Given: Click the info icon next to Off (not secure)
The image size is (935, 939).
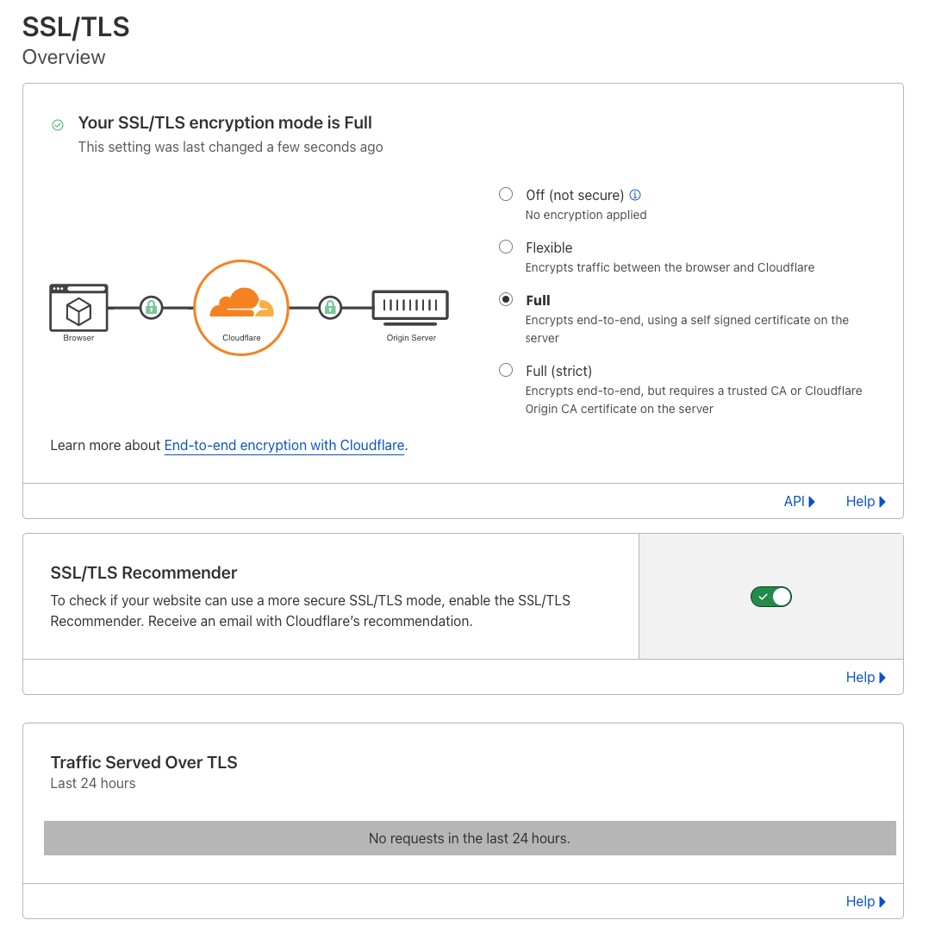Looking at the screenshot, I should (635, 195).
